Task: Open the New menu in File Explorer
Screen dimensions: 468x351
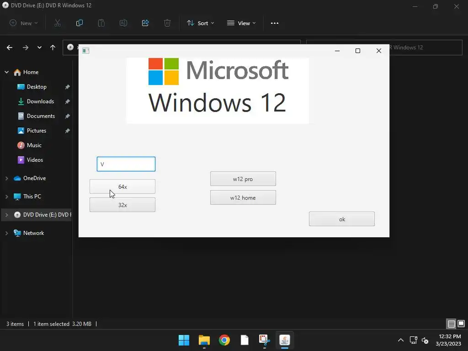Action: pyautogui.click(x=24, y=23)
